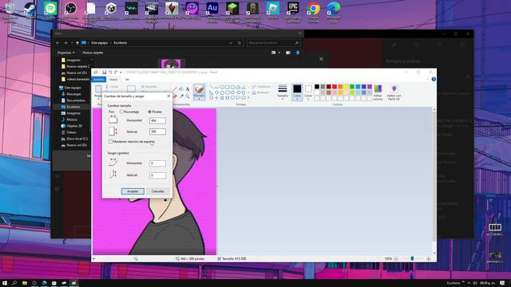Open Spotify desktop shortcut
This screenshot has height=287, width=511.
pyautogui.click(x=50, y=10)
